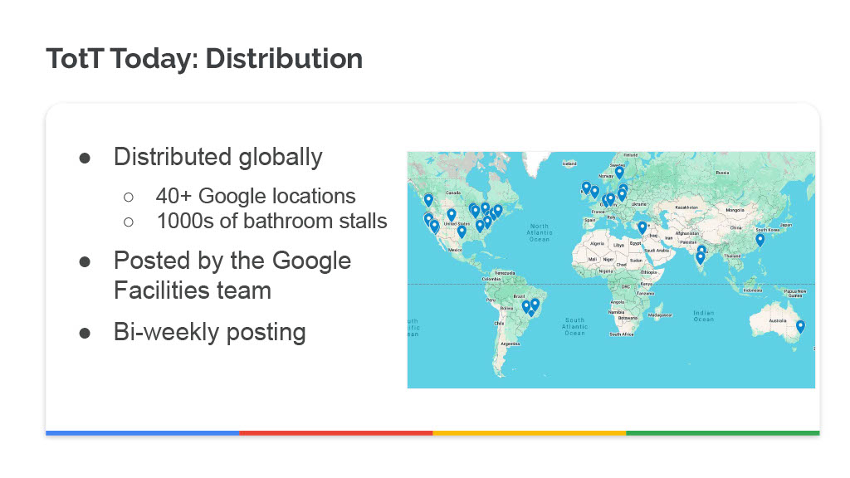850x478 pixels.
Task: Click the 'TotT Today: Distribution' slide title
Action: (204, 59)
